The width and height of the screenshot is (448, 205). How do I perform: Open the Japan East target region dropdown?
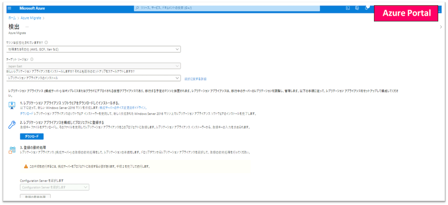(x=94, y=66)
